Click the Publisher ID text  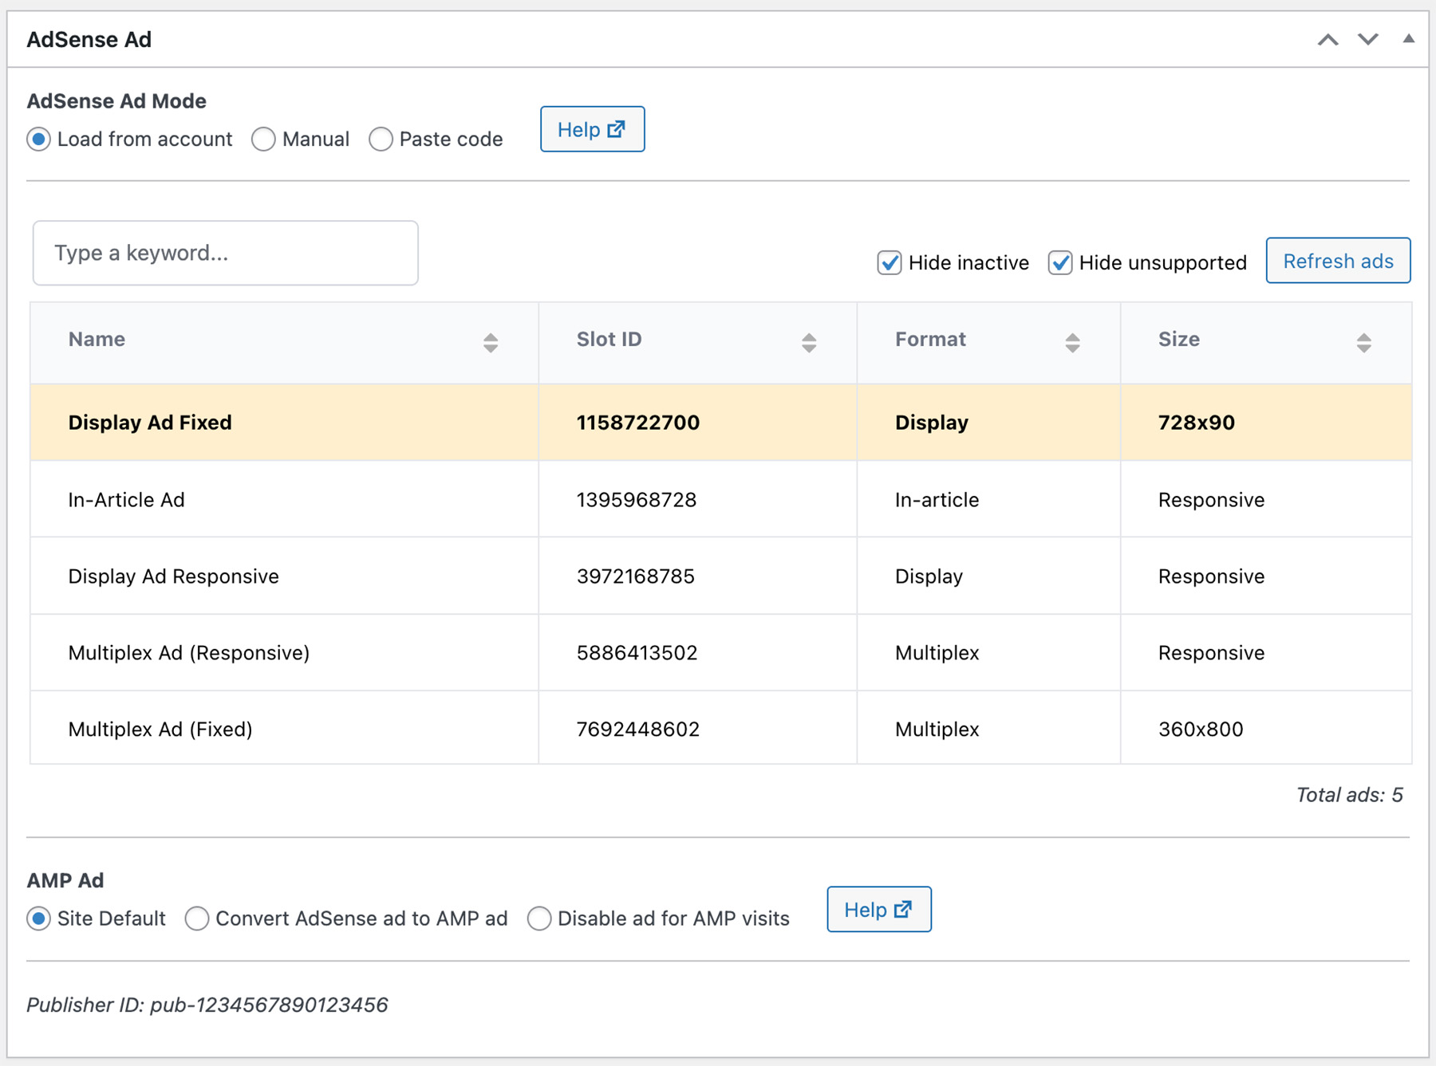point(207,1005)
